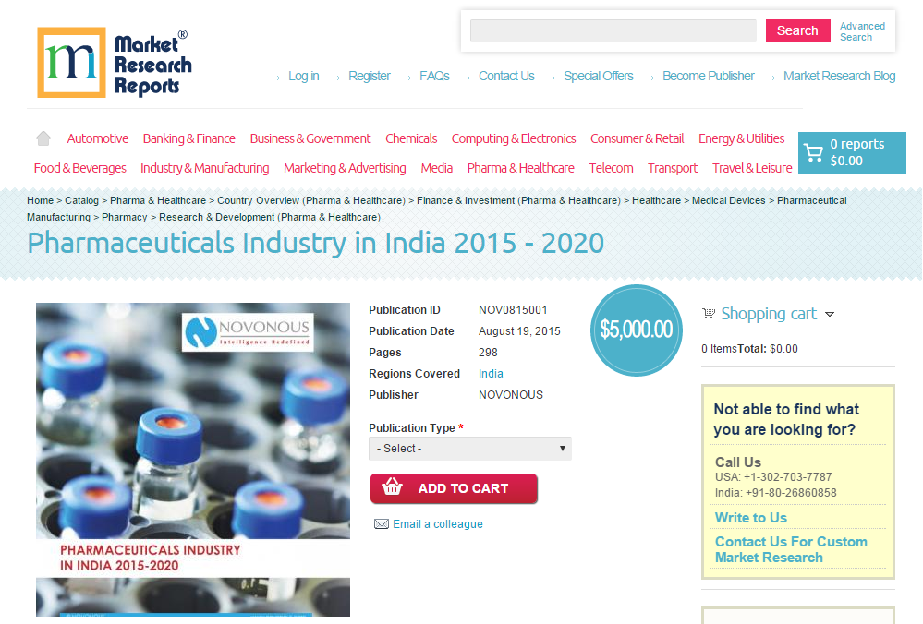Image resolution: width=923 pixels, height=624 pixels.
Task: Select the Media category
Action: pyautogui.click(x=436, y=168)
